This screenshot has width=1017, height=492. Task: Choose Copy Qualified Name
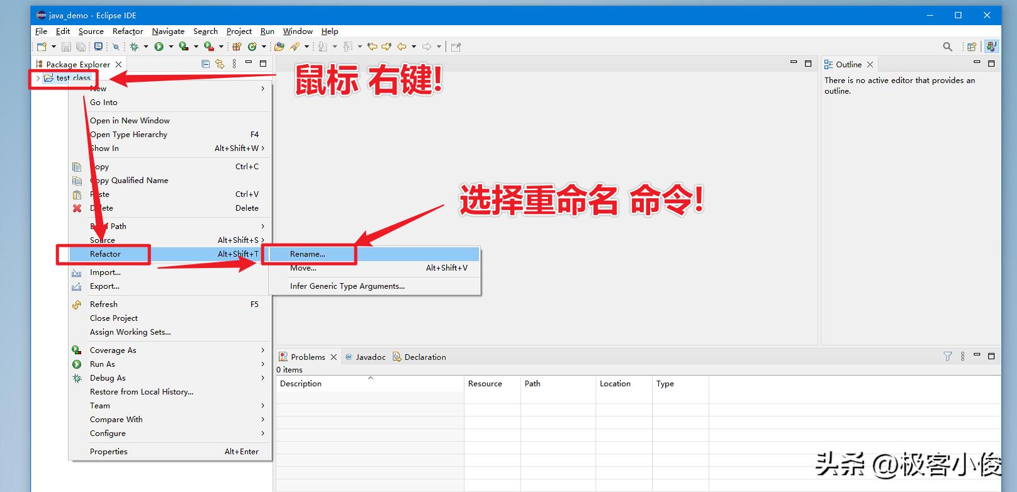point(170,181)
